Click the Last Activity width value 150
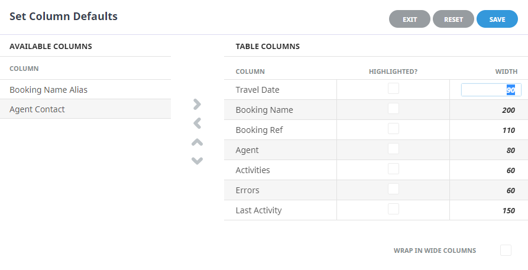The height and width of the screenshot is (270, 528). [x=508, y=210]
